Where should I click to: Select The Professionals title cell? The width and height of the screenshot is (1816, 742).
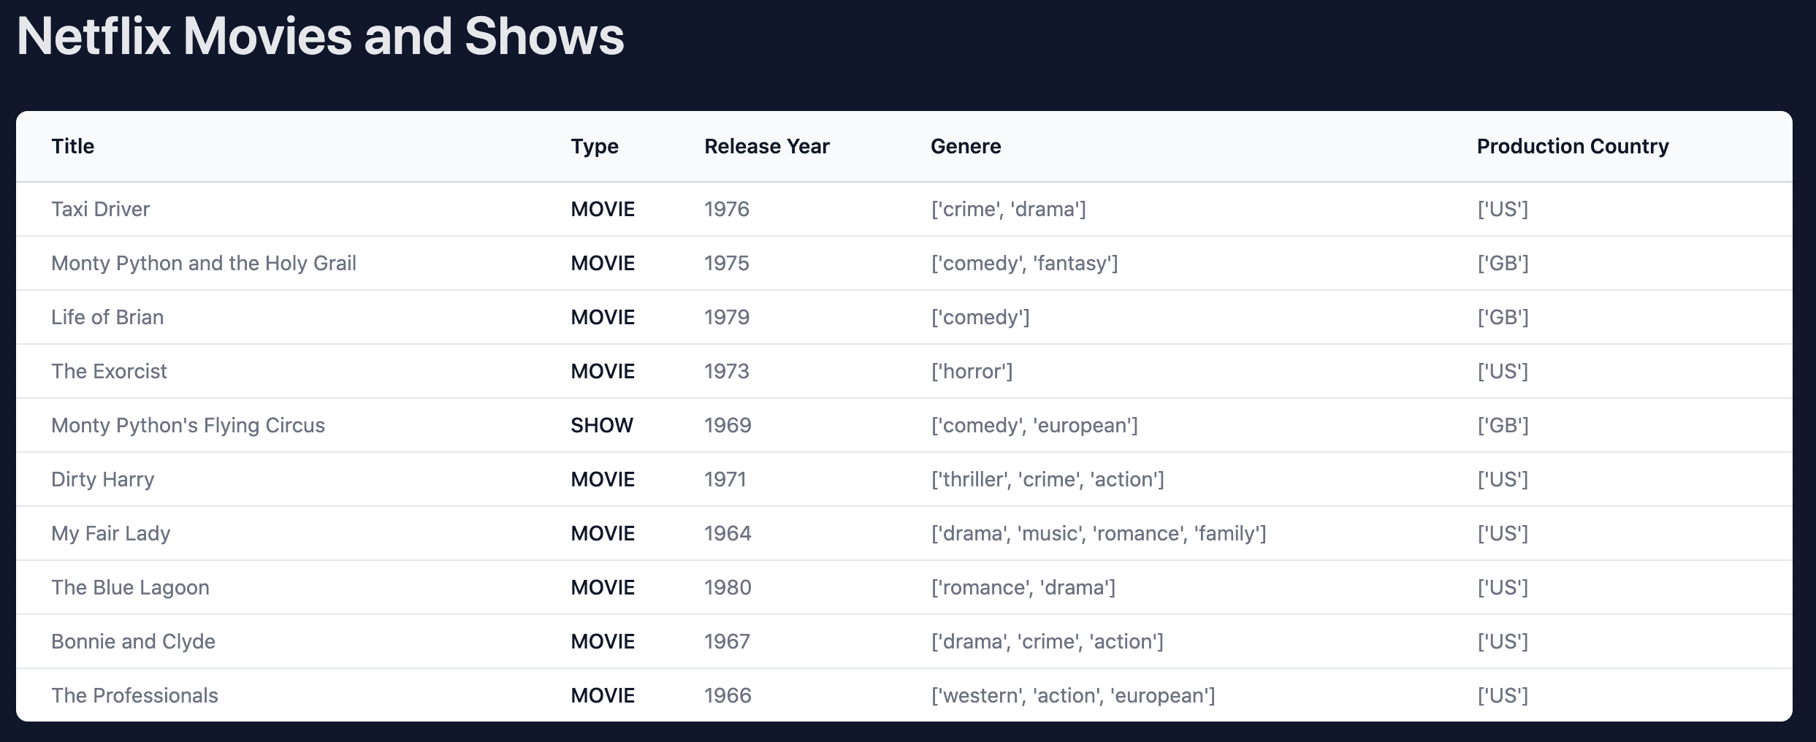[134, 695]
